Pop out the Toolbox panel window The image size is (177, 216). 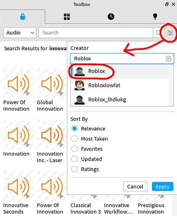(167, 4)
